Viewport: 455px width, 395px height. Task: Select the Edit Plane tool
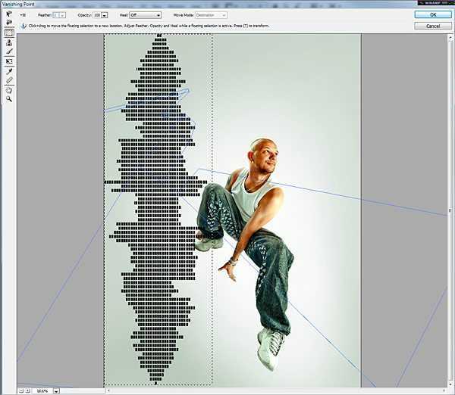[9, 14]
